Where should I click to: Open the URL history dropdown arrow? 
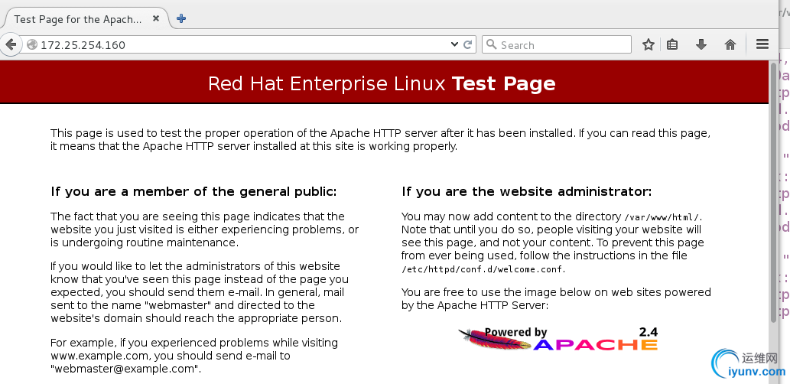[454, 44]
